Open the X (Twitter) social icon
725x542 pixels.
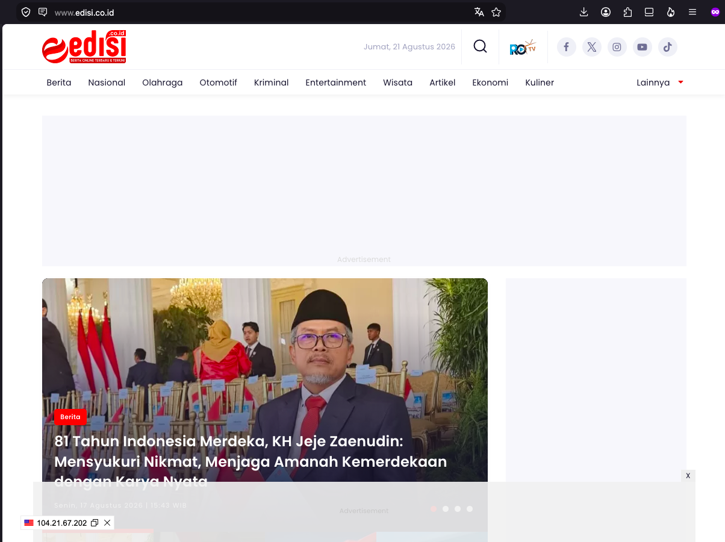coord(592,47)
